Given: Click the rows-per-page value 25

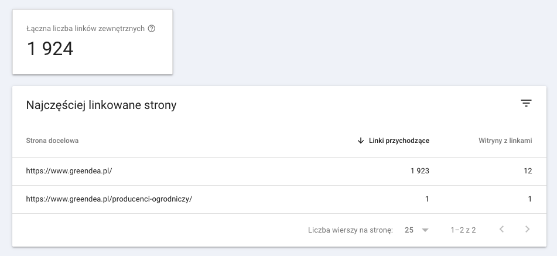Looking at the screenshot, I should (409, 230).
